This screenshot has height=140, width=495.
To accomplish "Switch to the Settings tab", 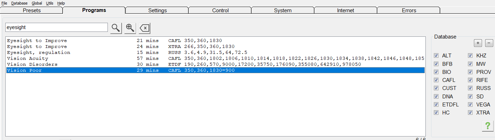I will click(157, 10).
